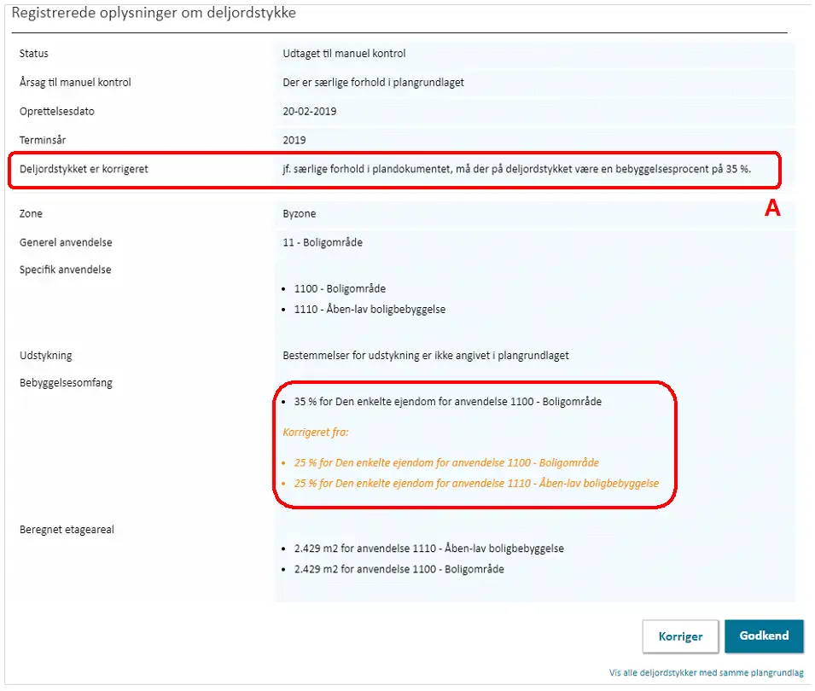
Task: Click the '1110 - Åben-lav boligbebyggelse' under Specifik anvendelse
Action: [x=370, y=310]
